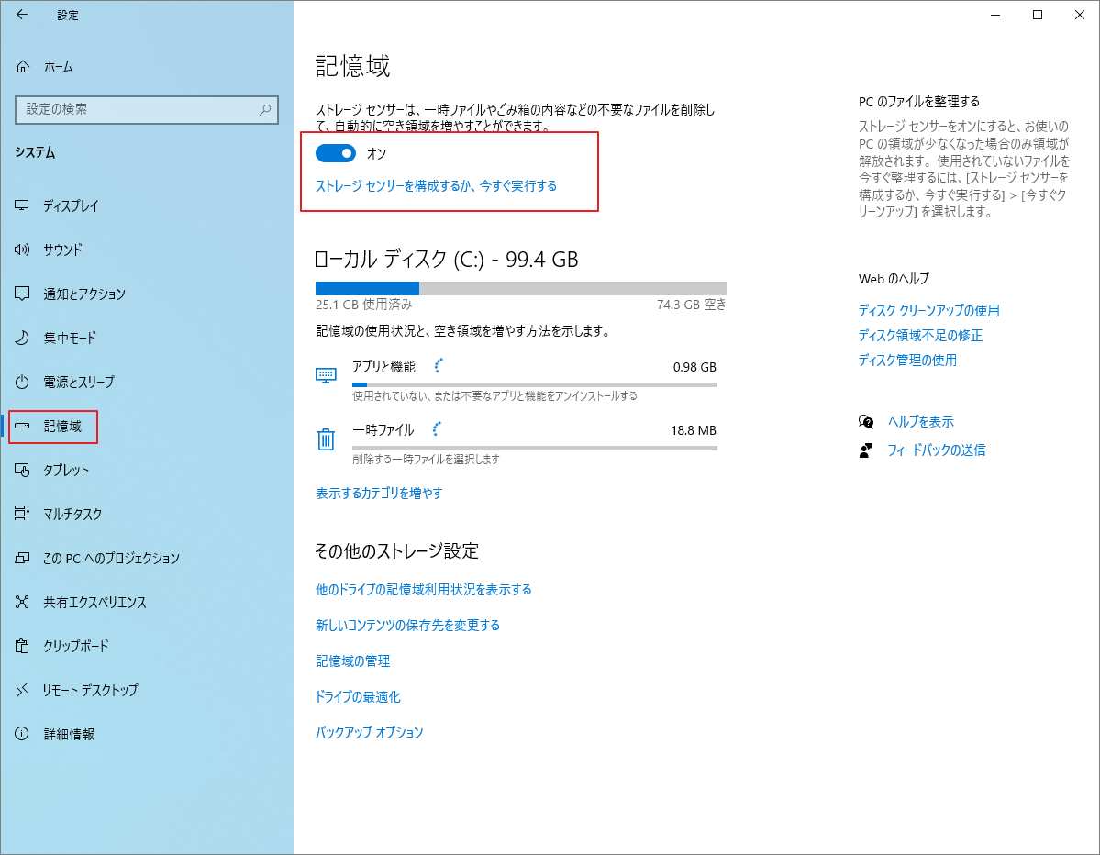Image resolution: width=1100 pixels, height=855 pixels.
Task: Click the search magnifier icon
Action: (265, 109)
